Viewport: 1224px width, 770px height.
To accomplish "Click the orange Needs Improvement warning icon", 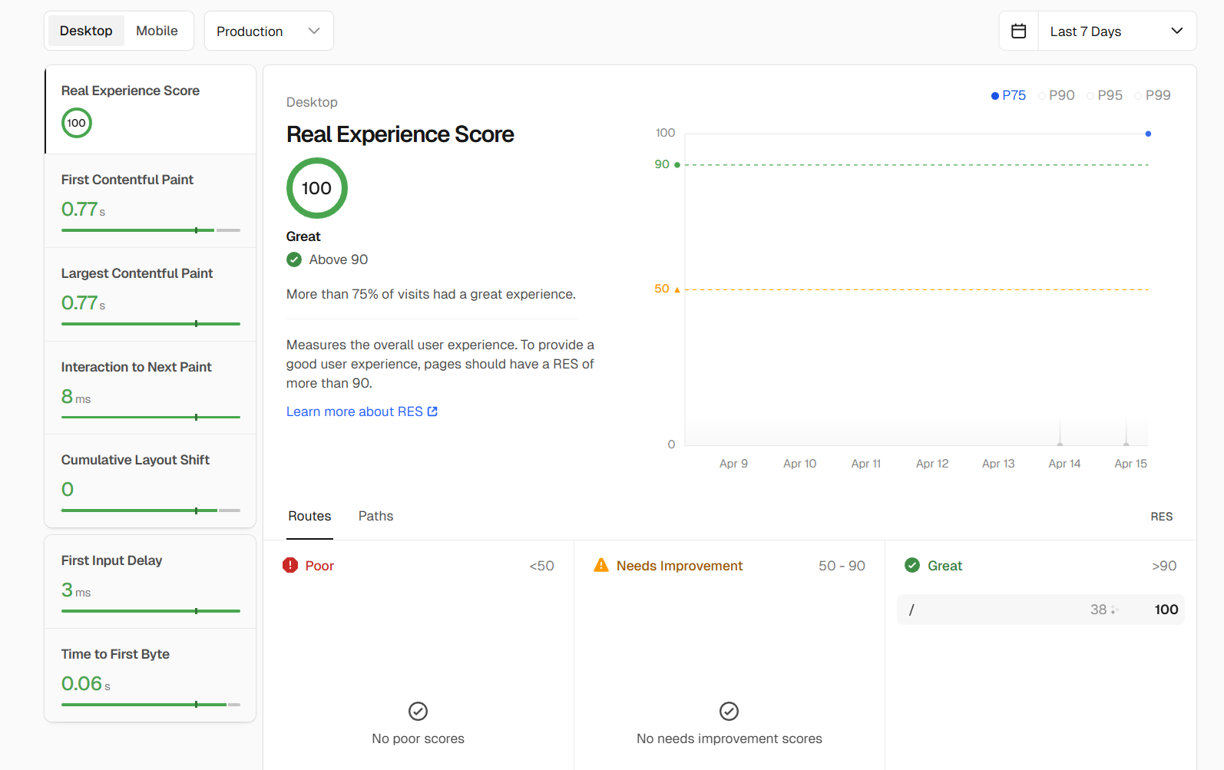I will tap(601, 566).
